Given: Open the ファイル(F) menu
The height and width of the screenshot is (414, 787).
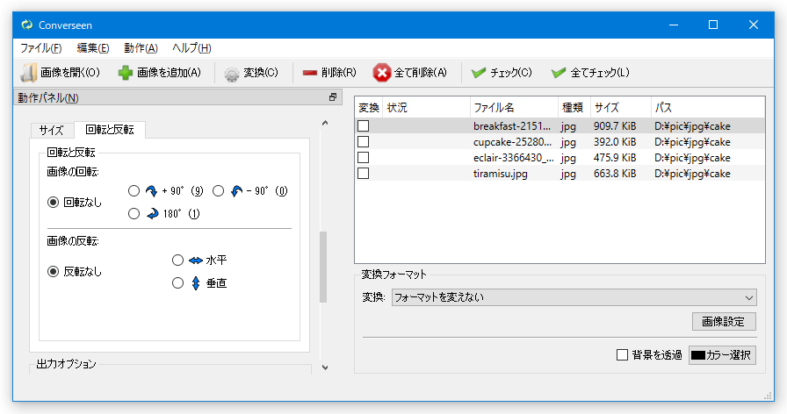Looking at the screenshot, I should pyautogui.click(x=40, y=48).
